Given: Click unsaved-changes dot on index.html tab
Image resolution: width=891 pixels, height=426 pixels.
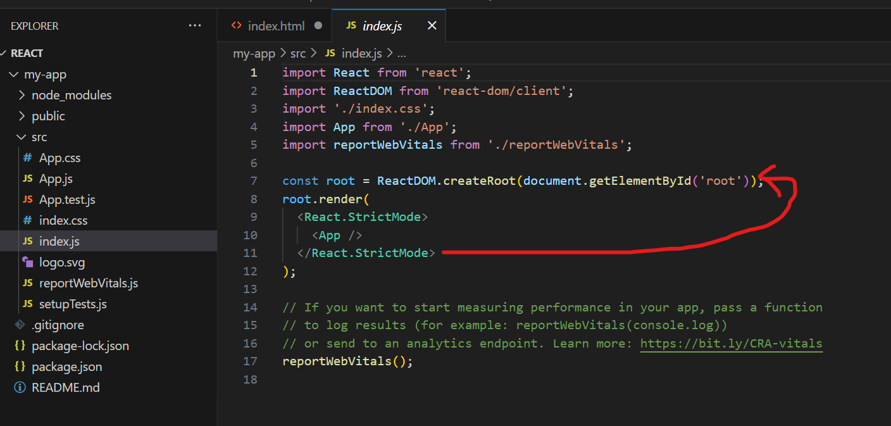Looking at the screenshot, I should (318, 26).
